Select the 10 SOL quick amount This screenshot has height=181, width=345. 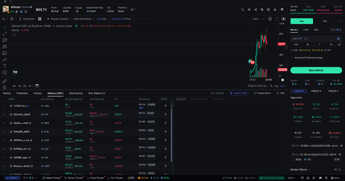tap(331, 44)
